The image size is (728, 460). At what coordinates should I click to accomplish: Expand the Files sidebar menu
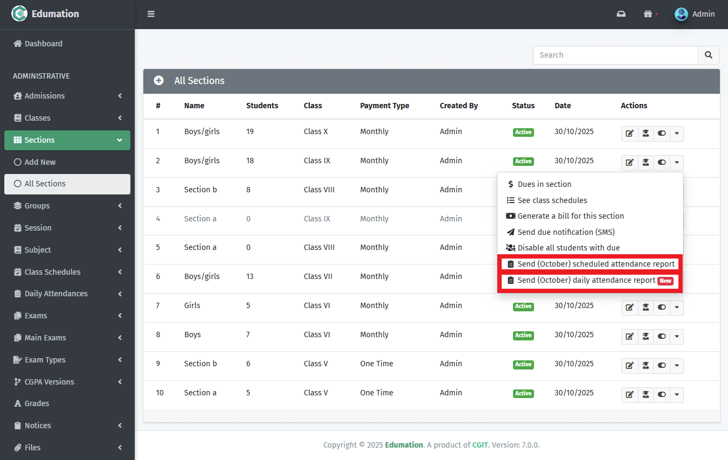coord(67,448)
